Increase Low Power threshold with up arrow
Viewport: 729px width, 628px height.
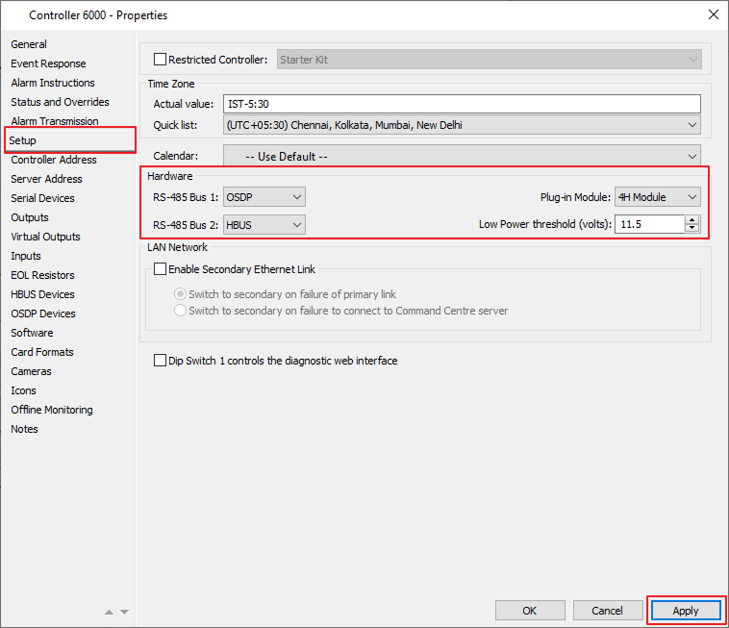[x=692, y=220]
